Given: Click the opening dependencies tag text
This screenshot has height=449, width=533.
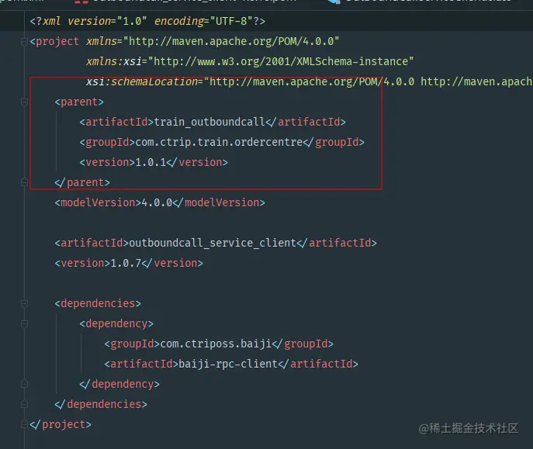Looking at the screenshot, I should click(98, 303).
